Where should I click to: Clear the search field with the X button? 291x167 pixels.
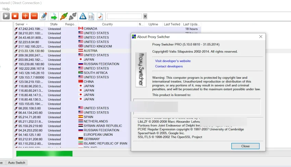pyautogui.click(x=145, y=16)
